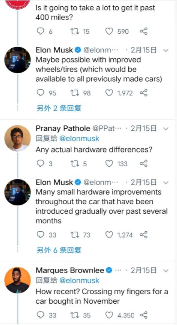Show 另外 6 条回复 more replies
Screen dimensions: 177x325
click(59, 250)
